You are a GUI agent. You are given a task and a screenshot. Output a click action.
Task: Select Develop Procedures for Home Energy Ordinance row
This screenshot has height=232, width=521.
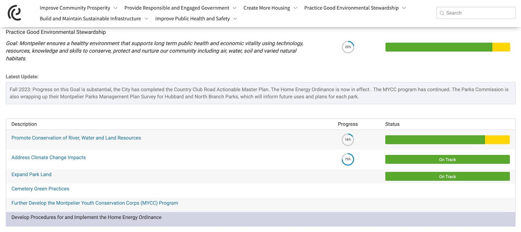(260, 219)
